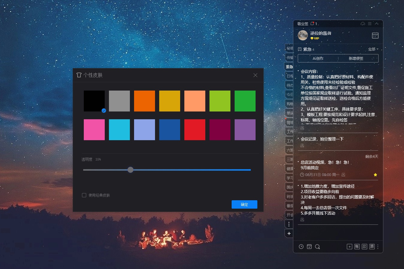
Task: Click the 算 calculator icon in the bottom toolbar
Action: [x=372, y=247]
